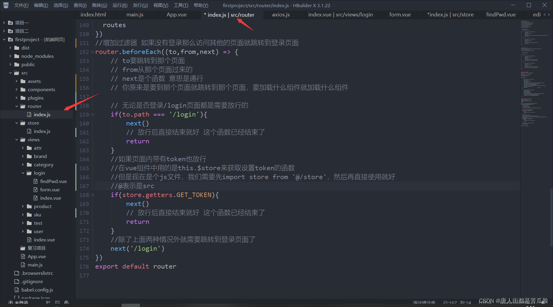Click the outline list icon in status bar
The width and height of the screenshot is (553, 307).
click(48, 303)
